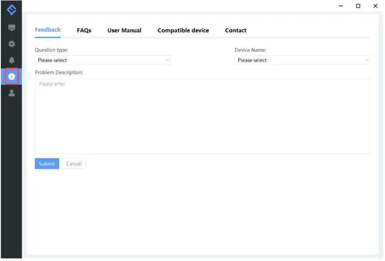This screenshot has width=385, height=261.
Task: Submit the feedback form
Action: point(47,164)
